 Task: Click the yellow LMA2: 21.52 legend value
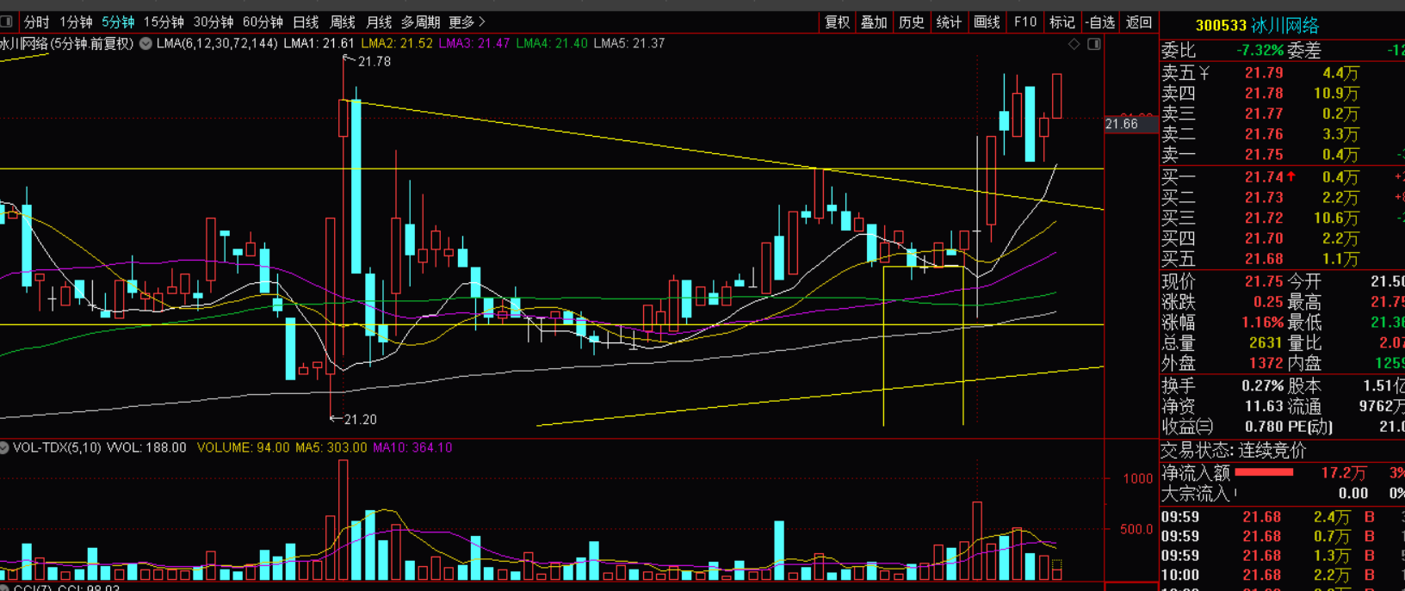tap(397, 43)
